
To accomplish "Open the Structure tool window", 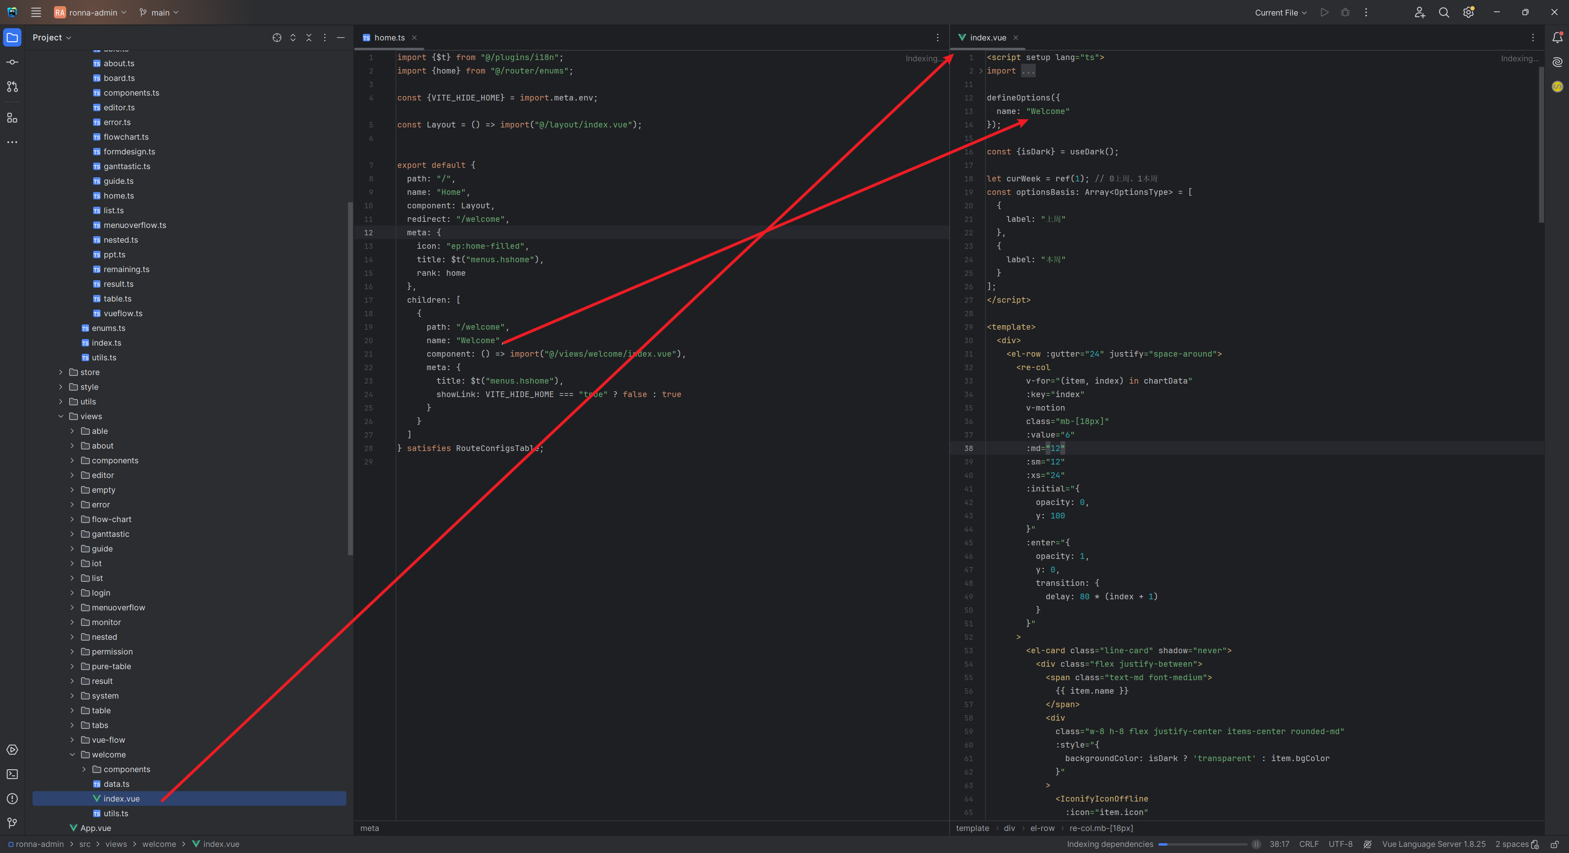I will 12,118.
